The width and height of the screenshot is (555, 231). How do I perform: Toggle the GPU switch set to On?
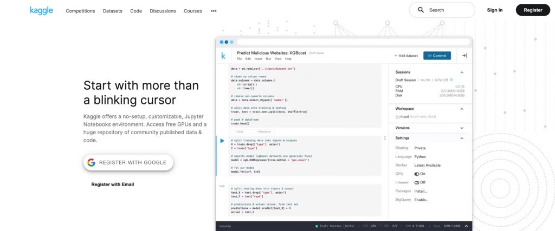[417, 174]
